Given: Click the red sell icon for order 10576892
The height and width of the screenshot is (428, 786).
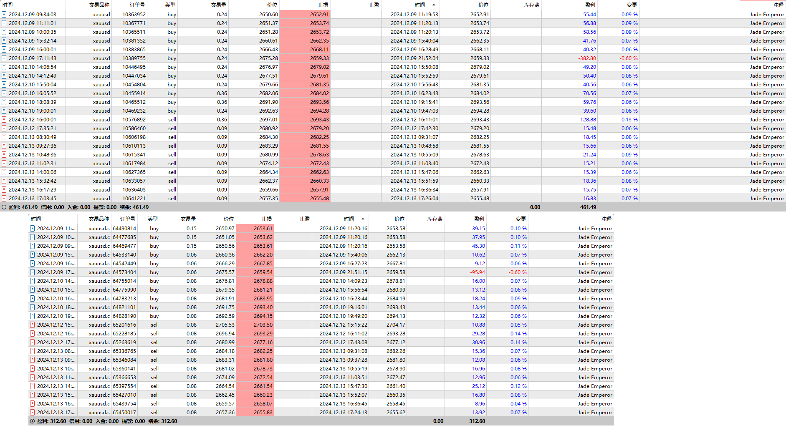Looking at the screenshot, I should 4,119.
